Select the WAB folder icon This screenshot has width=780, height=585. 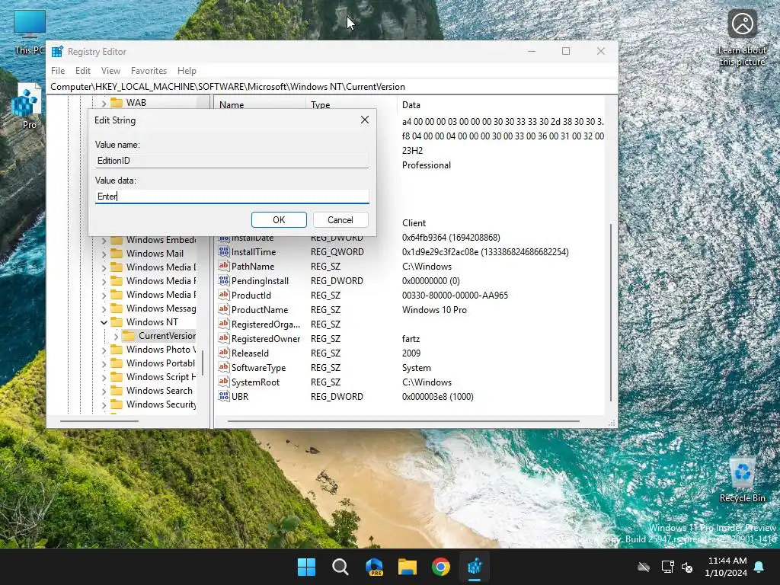click(117, 103)
